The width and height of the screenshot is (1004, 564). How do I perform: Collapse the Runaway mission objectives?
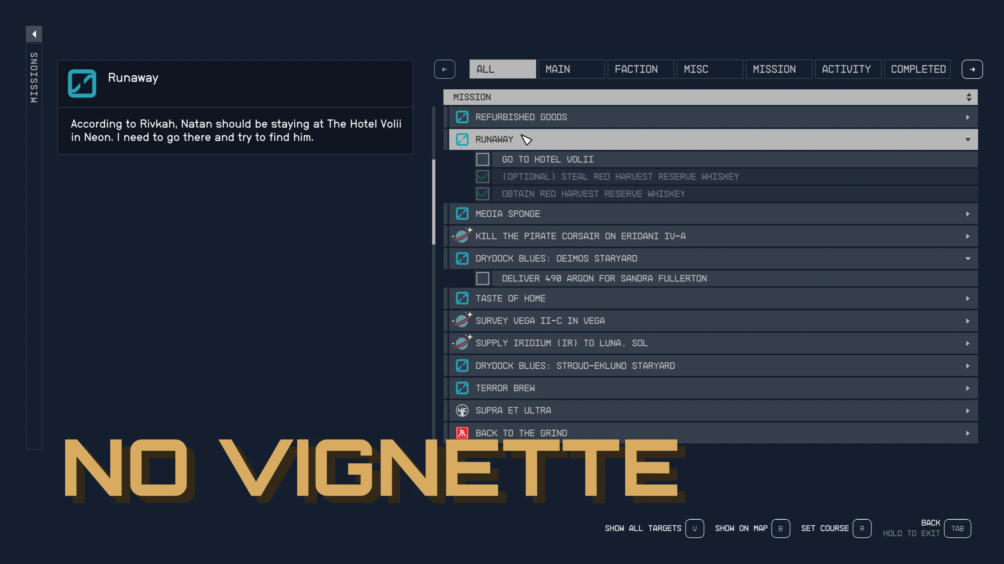click(x=968, y=139)
